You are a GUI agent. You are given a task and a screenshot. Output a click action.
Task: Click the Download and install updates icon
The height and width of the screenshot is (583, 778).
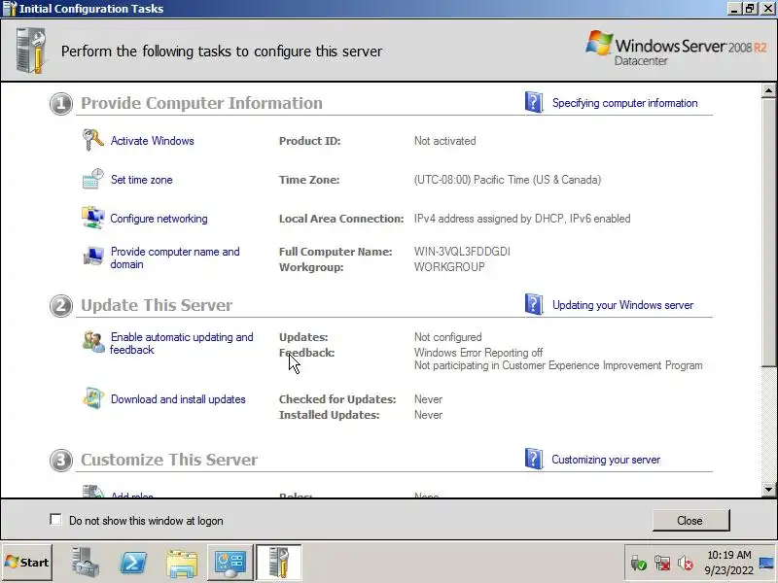[92, 398]
